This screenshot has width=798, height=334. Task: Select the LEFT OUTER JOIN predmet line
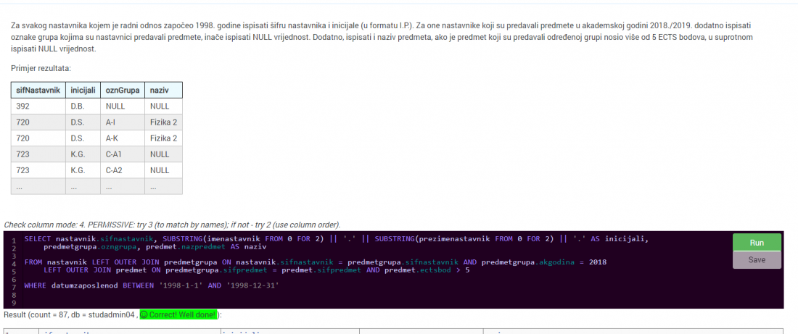(257, 270)
